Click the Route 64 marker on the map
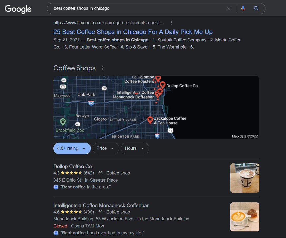The width and height of the screenshot is (286, 238). (x=64, y=80)
